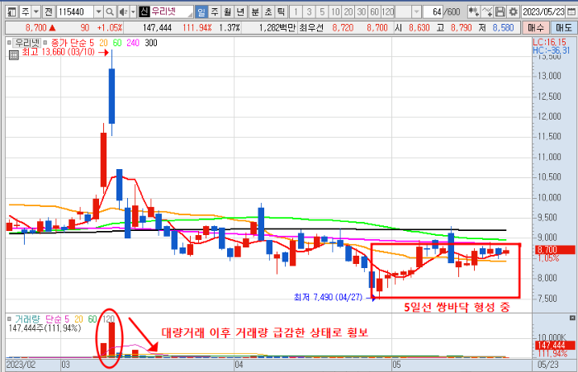The height and width of the screenshot is (372, 578).
Task: Select the 60 interval button
Action: click(374, 12)
